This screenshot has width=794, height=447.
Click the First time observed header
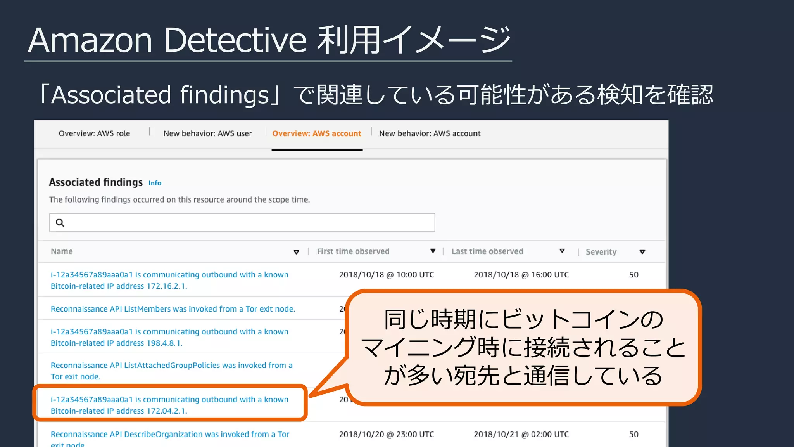click(x=353, y=251)
